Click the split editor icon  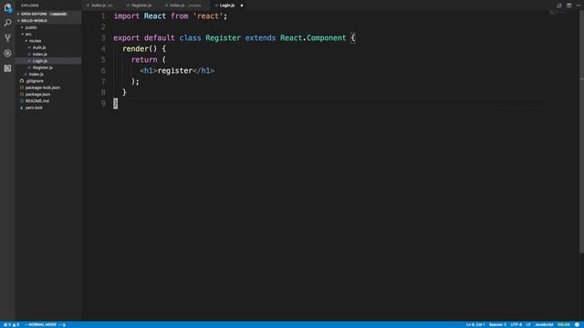pyautogui.click(x=568, y=5)
